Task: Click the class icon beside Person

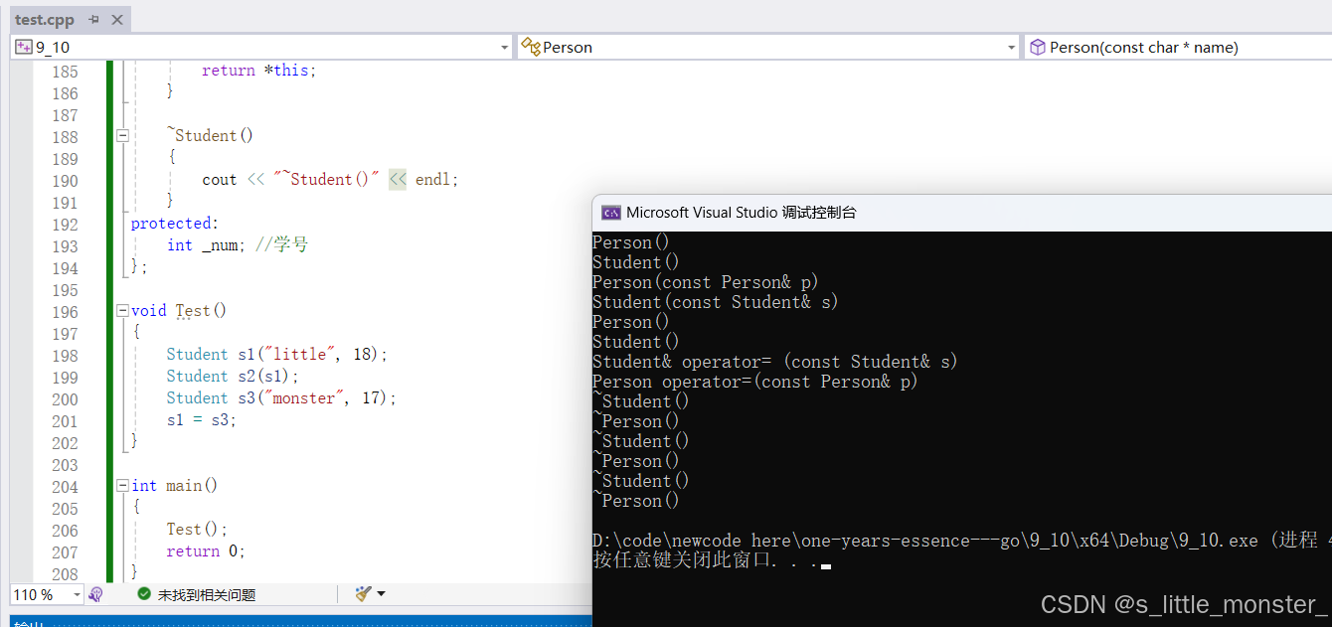Action: (531, 47)
